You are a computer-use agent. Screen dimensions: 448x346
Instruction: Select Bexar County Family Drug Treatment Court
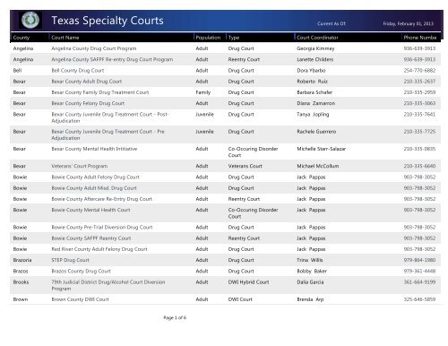(x=100, y=92)
